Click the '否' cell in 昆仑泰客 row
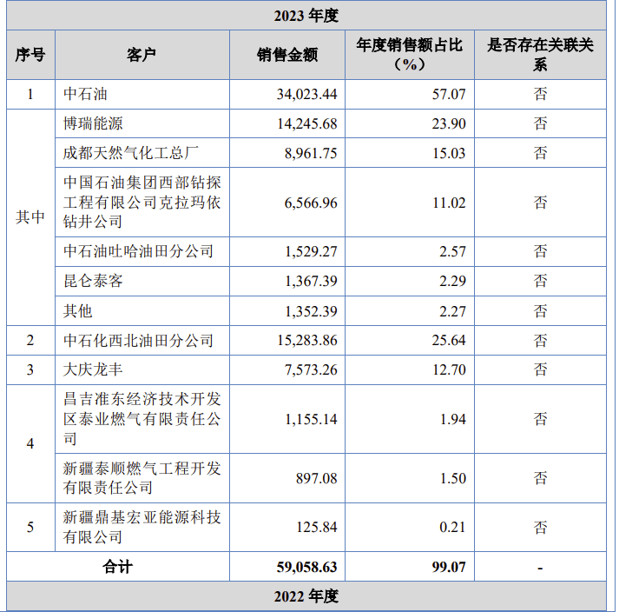This screenshot has height=612, width=619. [541, 281]
